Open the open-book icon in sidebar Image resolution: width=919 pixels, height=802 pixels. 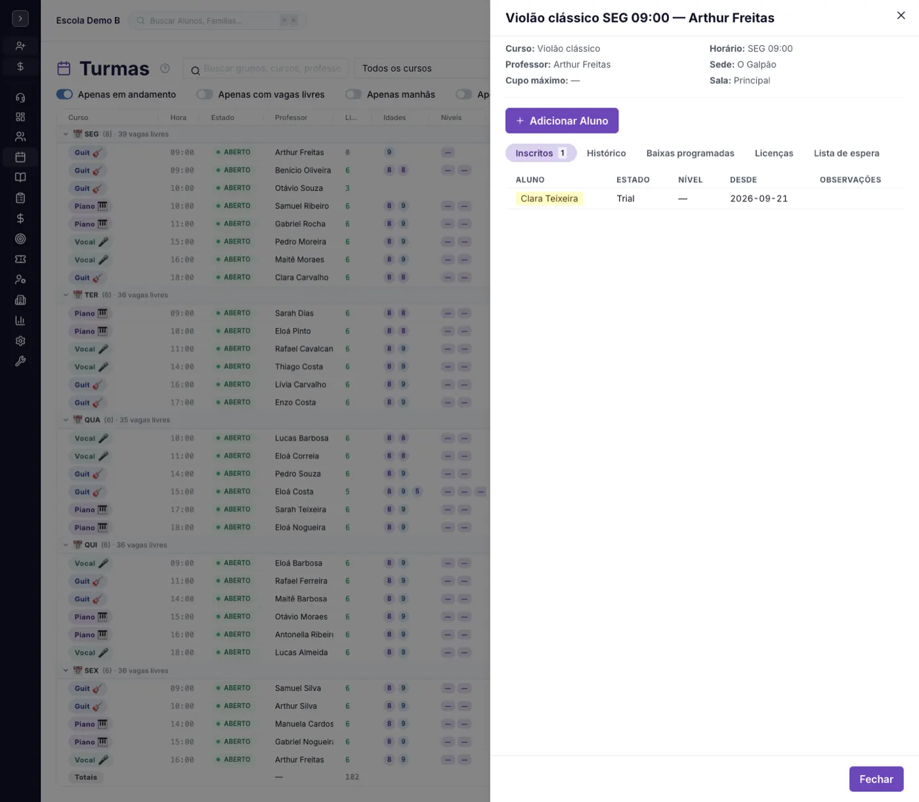[x=20, y=177]
